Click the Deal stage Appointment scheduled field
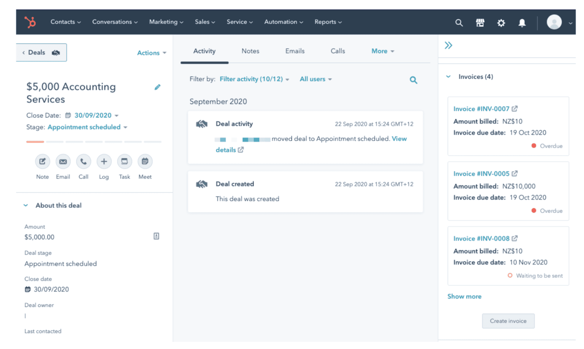 tap(61, 263)
